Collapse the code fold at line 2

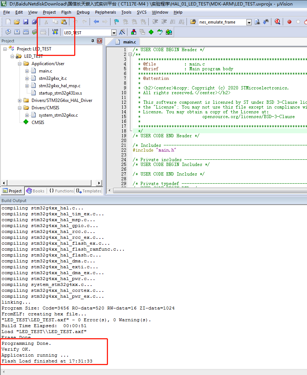click(130, 54)
